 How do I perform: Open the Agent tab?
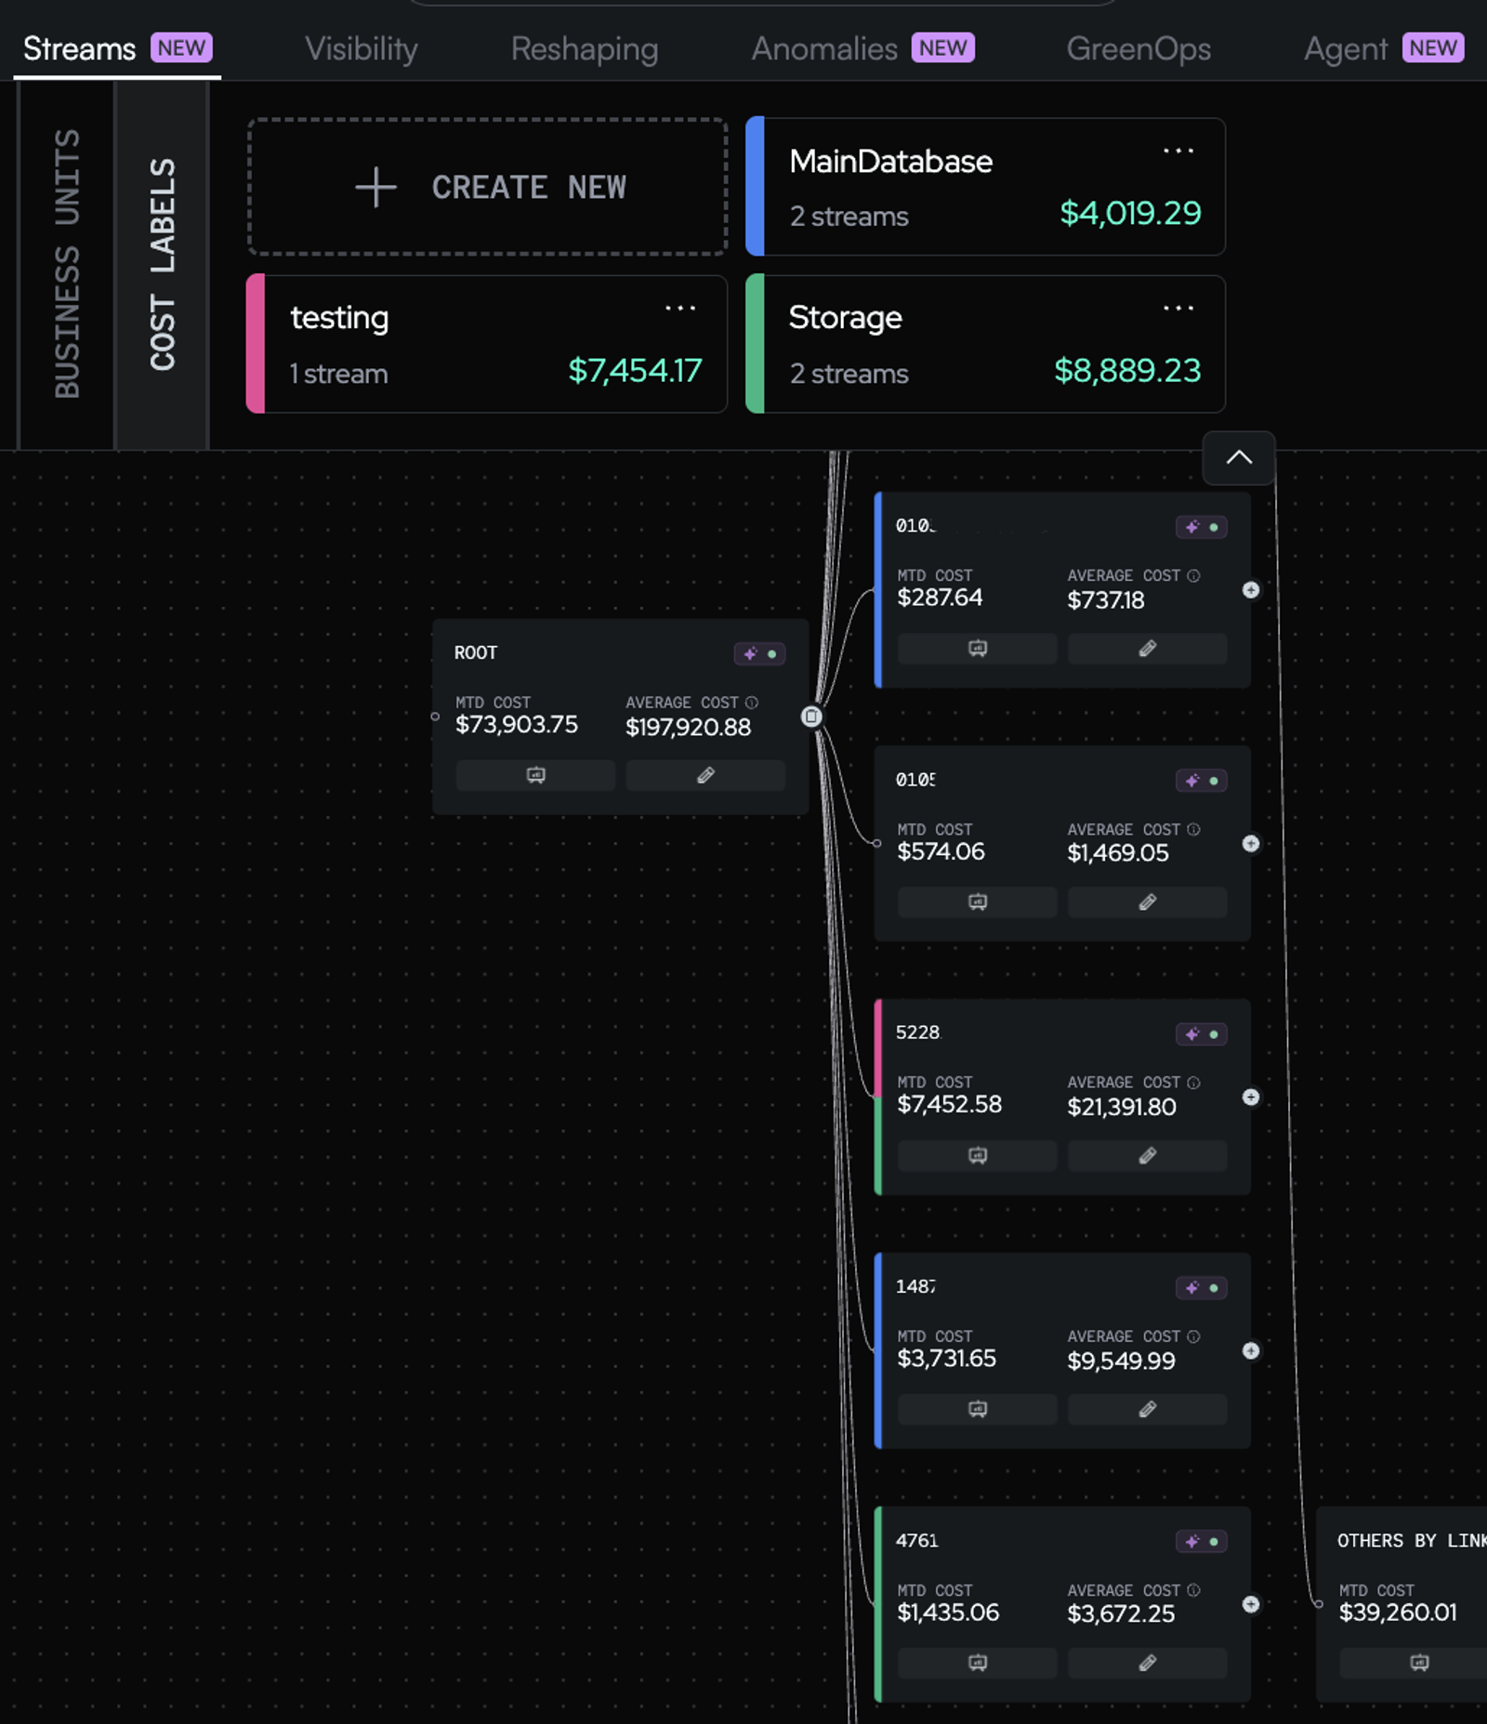click(1384, 48)
